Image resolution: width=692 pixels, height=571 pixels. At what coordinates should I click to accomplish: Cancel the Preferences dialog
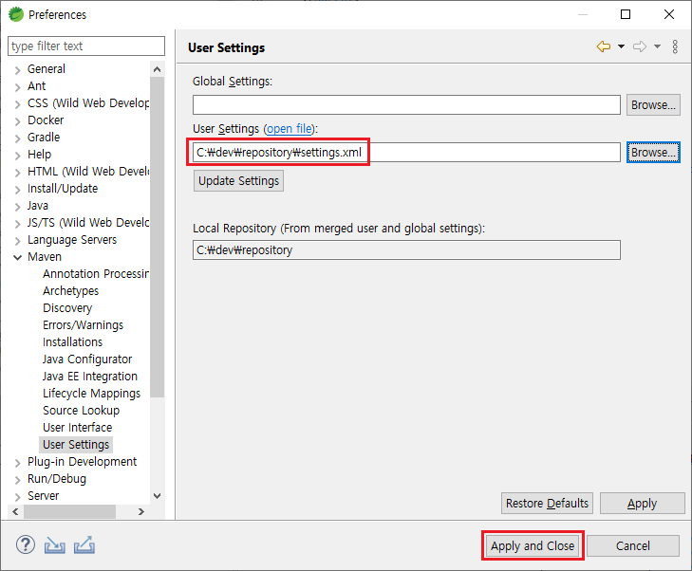(x=633, y=546)
